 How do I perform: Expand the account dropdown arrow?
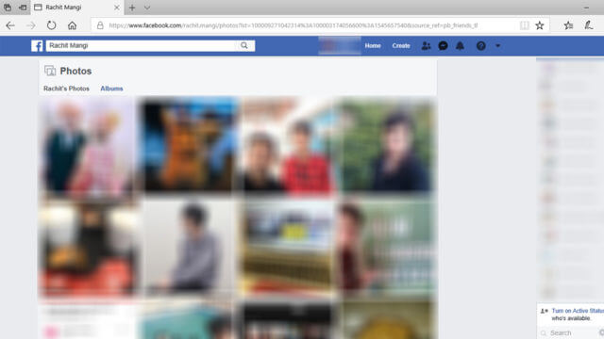click(x=497, y=46)
